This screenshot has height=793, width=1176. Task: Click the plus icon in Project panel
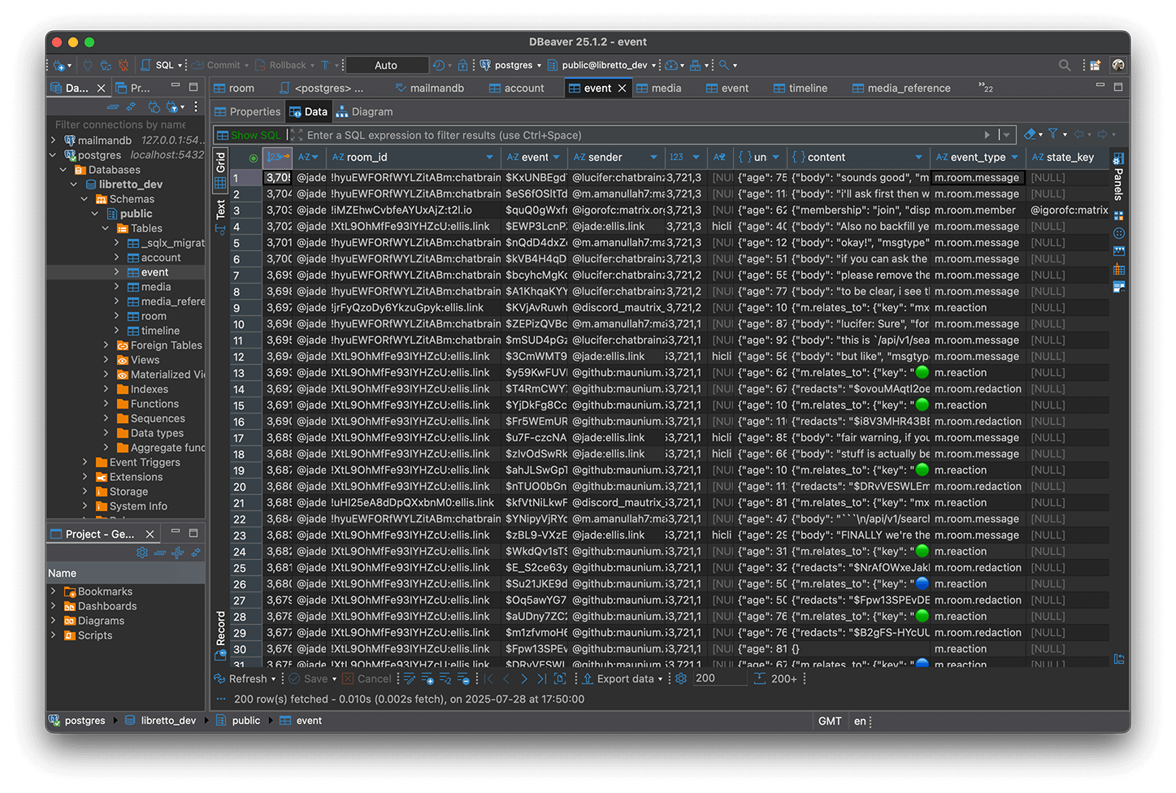177,552
